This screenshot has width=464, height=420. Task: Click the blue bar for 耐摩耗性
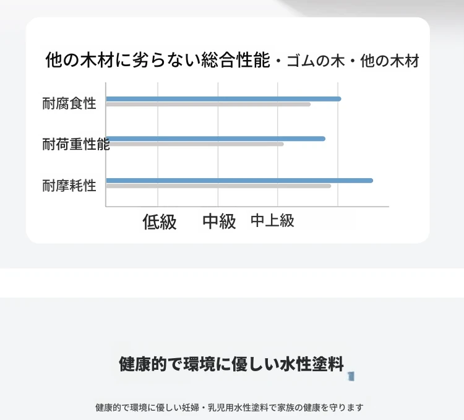tap(239, 181)
